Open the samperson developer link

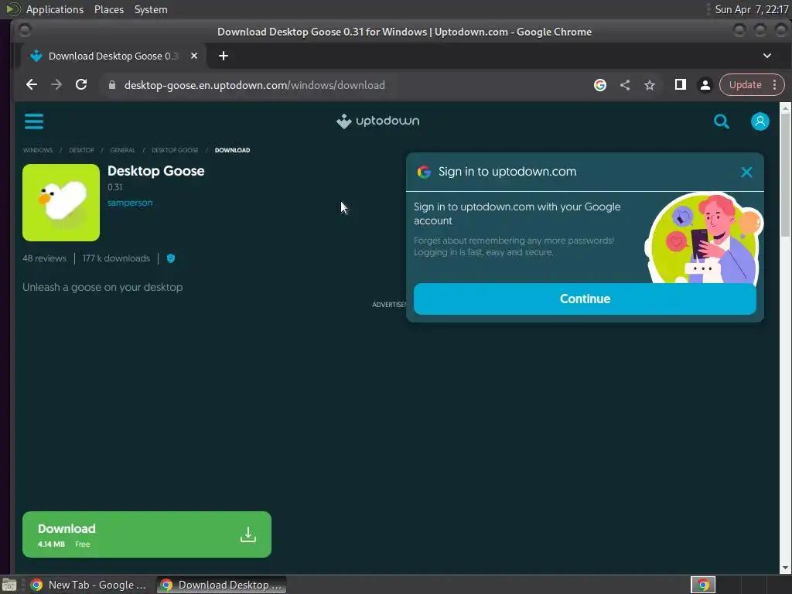tap(130, 203)
